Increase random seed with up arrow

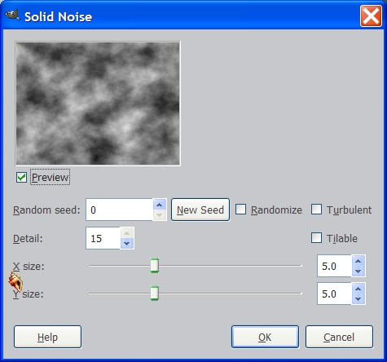point(160,205)
